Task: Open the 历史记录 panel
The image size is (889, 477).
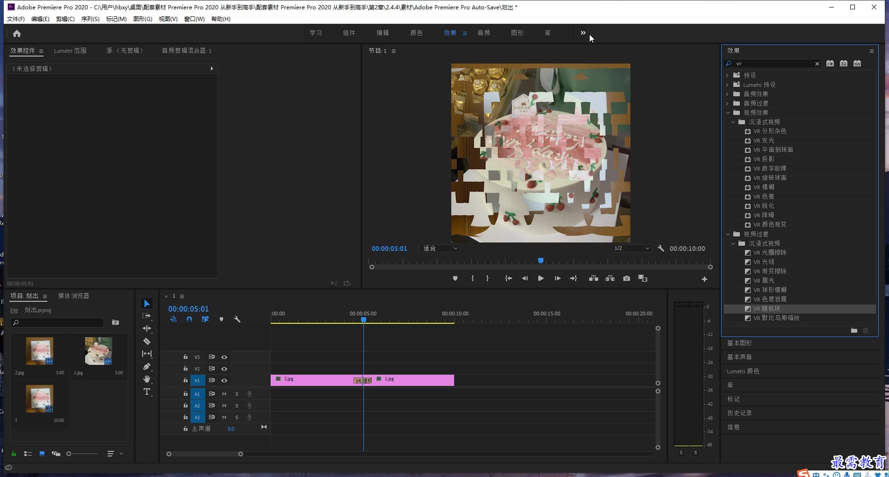Action: (x=739, y=413)
